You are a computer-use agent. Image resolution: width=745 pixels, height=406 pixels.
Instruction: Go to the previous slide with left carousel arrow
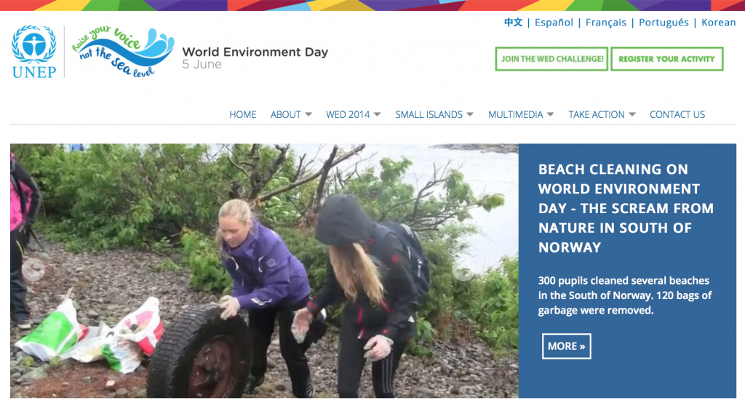point(33,269)
